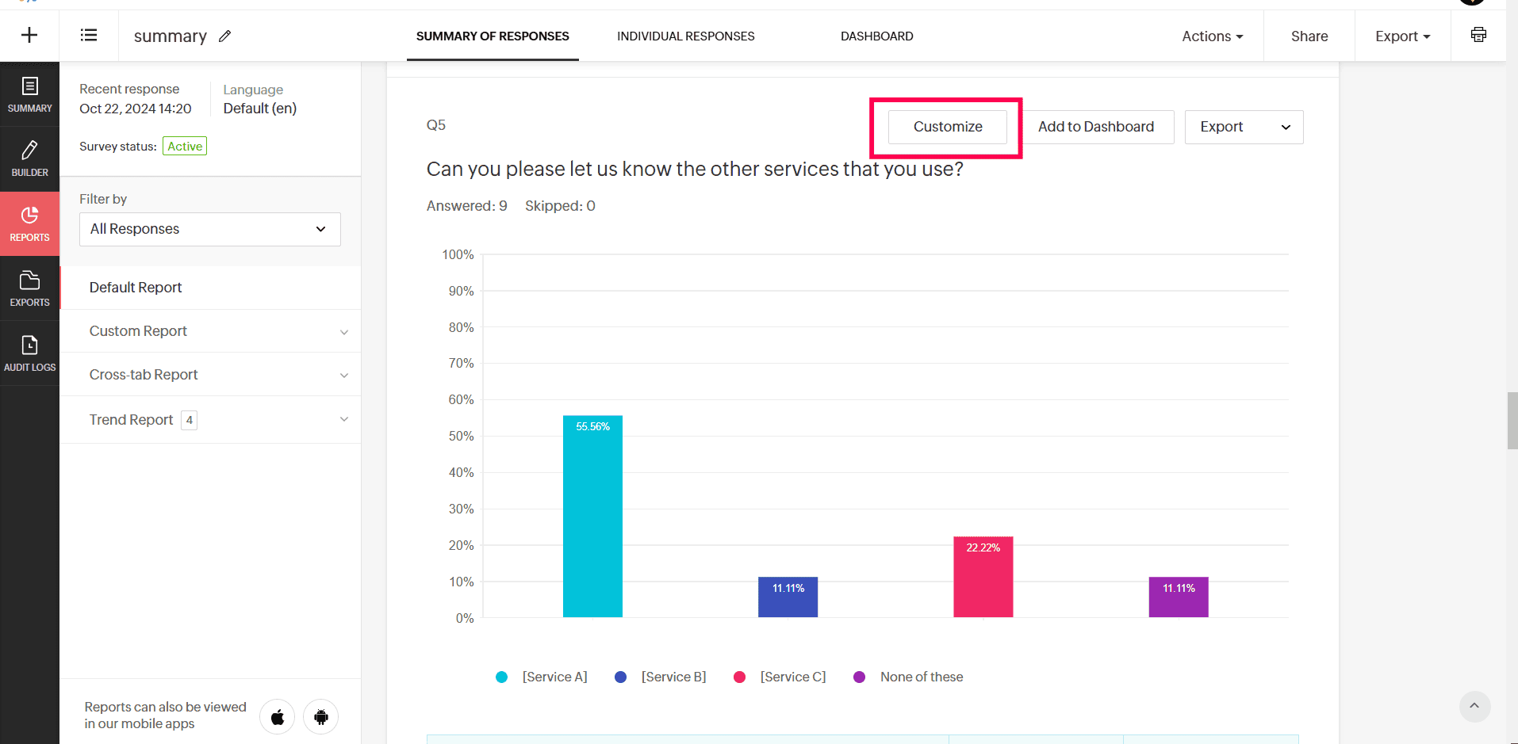Click the Customize button for Q5
The image size is (1518, 744).
(x=948, y=127)
